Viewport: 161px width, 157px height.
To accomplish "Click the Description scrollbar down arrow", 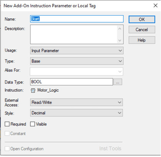I will [x=120, y=40].
